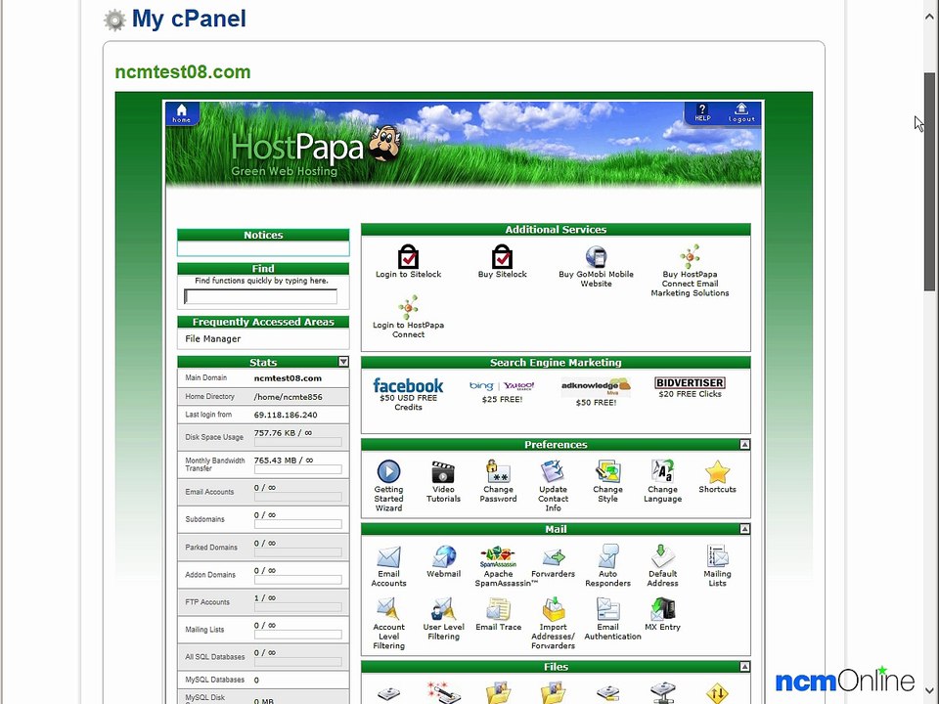Open Import Addresses/Forwarders
The width and height of the screenshot is (939, 704).
point(553,624)
